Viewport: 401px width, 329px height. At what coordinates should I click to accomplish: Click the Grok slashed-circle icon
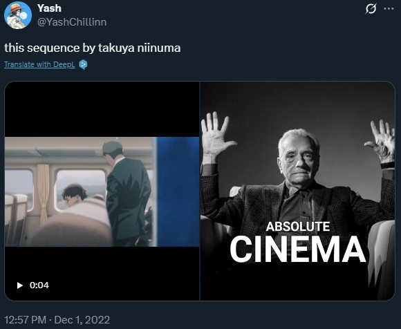click(371, 9)
